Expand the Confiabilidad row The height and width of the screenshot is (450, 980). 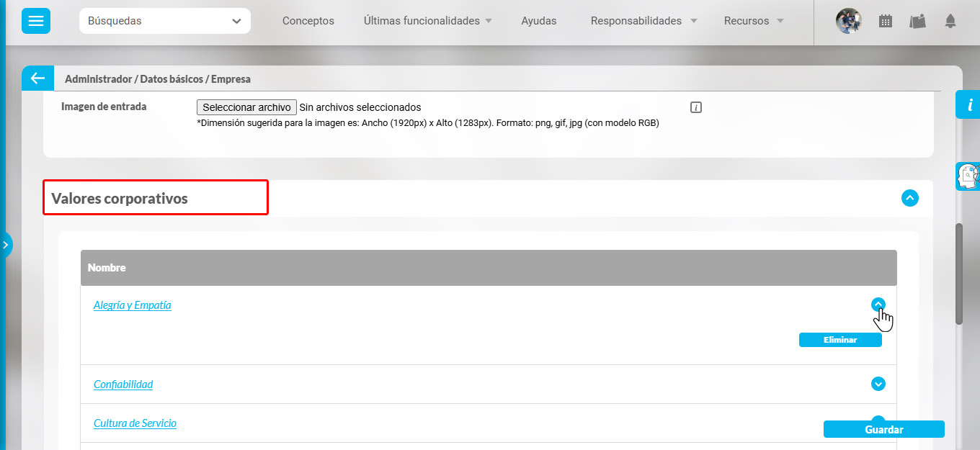click(878, 384)
